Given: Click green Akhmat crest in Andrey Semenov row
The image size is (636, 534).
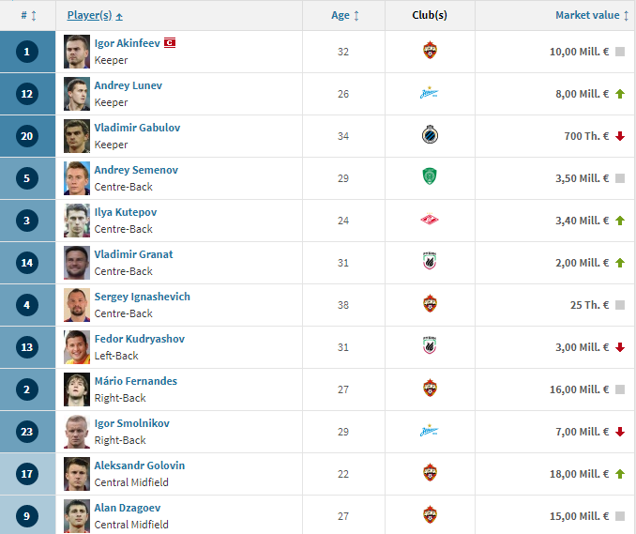Looking at the screenshot, I should pos(430,177).
